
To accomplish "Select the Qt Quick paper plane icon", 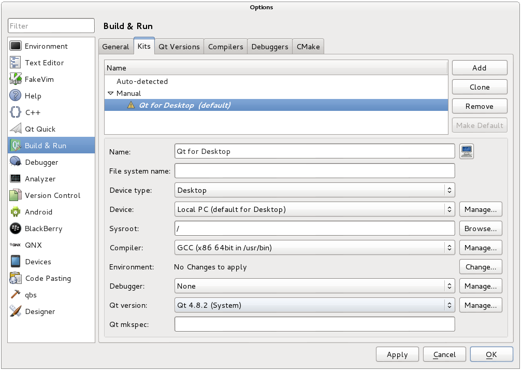I will (16, 129).
